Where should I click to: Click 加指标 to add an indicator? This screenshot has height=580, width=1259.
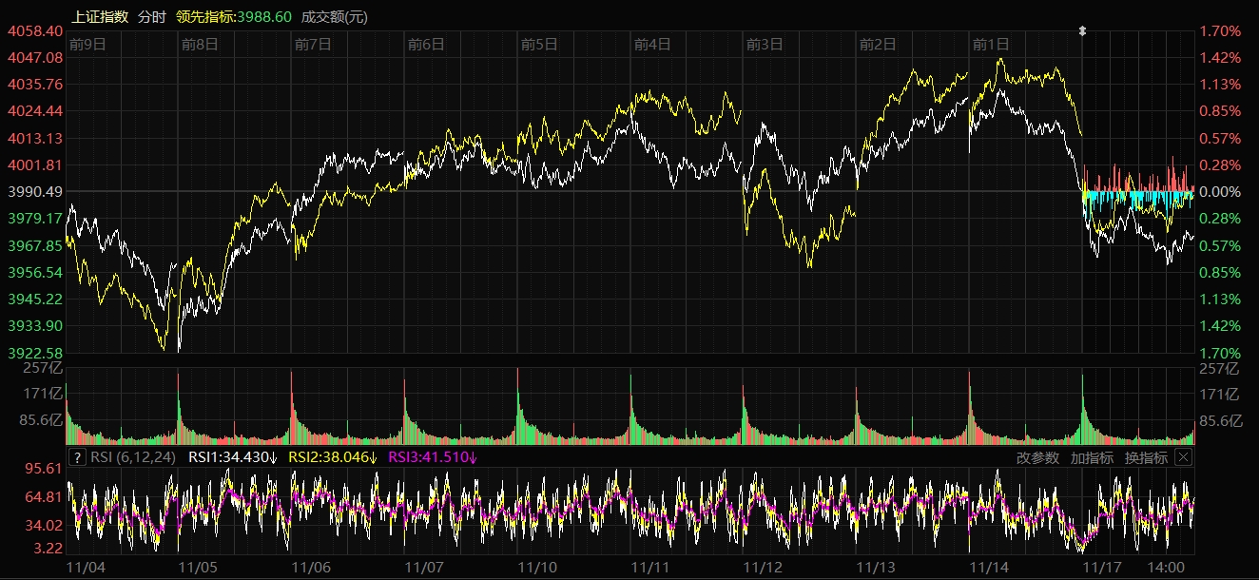[x=1092, y=457]
